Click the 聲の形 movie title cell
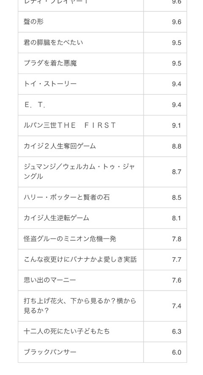 coord(81,22)
